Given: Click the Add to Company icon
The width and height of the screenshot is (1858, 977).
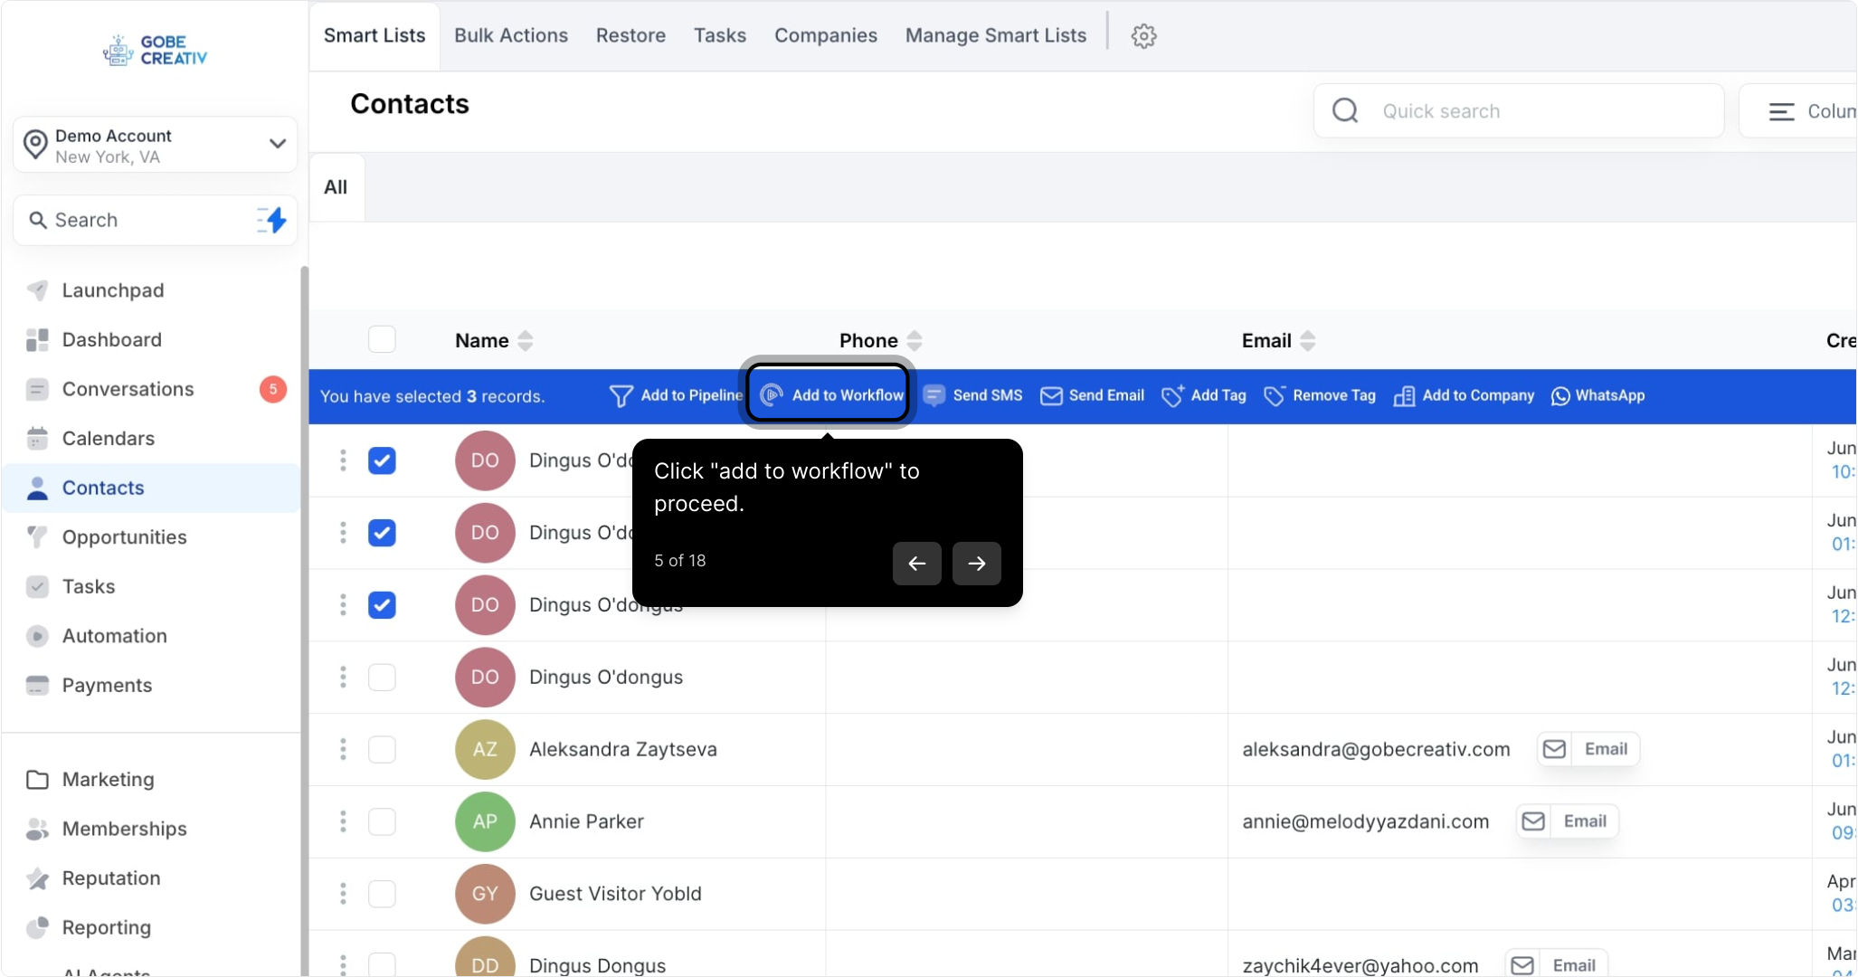Looking at the screenshot, I should click(x=1404, y=395).
